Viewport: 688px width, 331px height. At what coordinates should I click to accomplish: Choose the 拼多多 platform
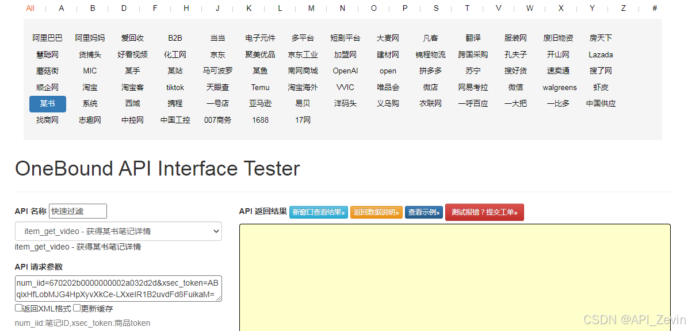coord(430,71)
